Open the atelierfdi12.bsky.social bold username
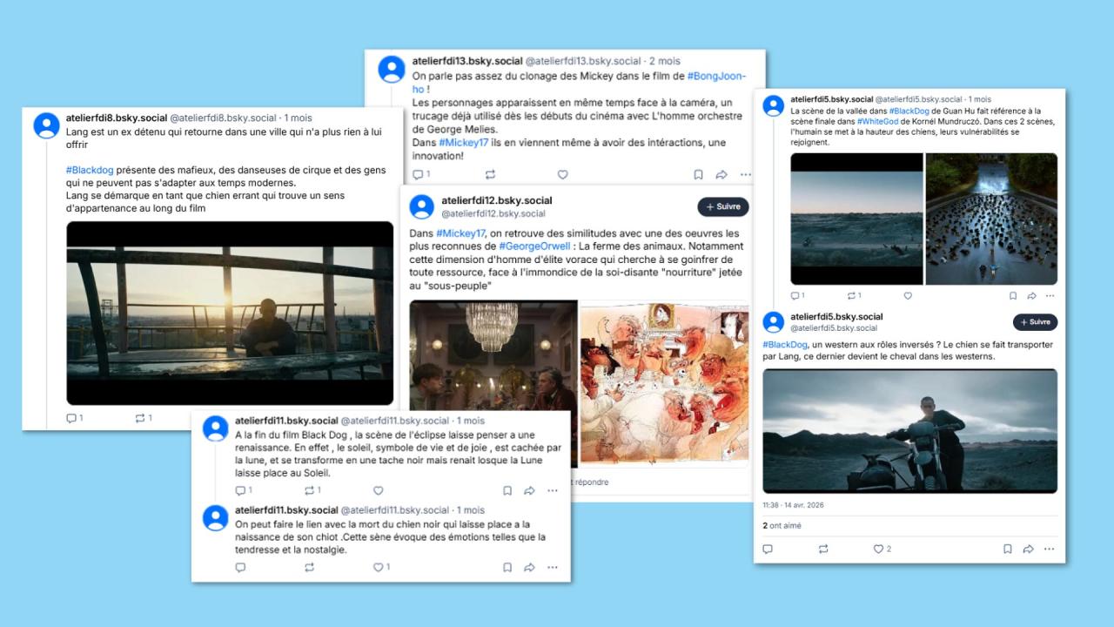The image size is (1114, 627). click(x=497, y=200)
